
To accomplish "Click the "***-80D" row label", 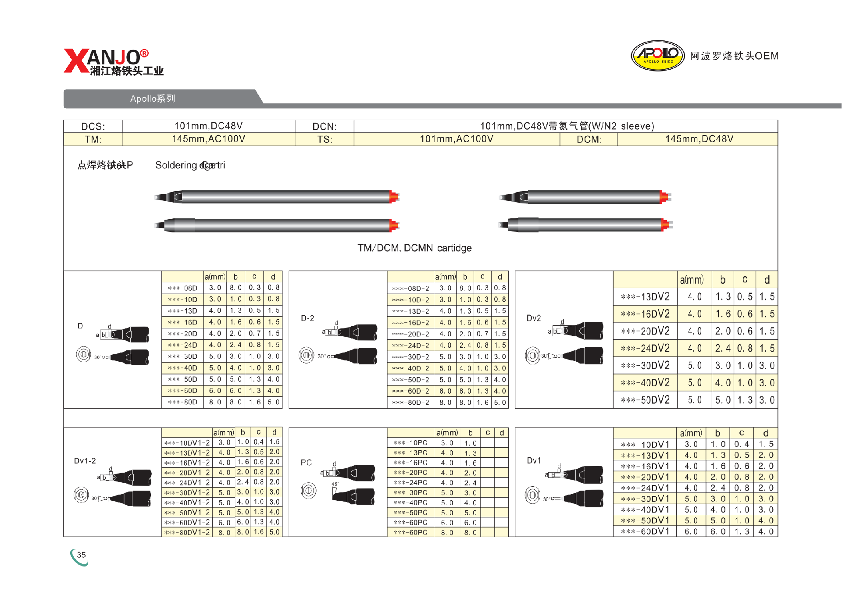I will click(x=183, y=402).
